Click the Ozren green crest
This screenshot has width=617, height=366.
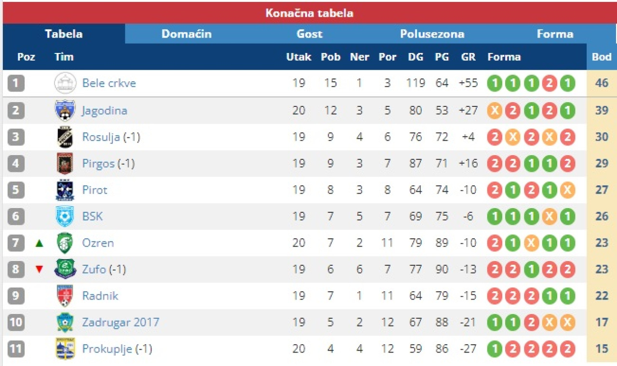tap(65, 243)
